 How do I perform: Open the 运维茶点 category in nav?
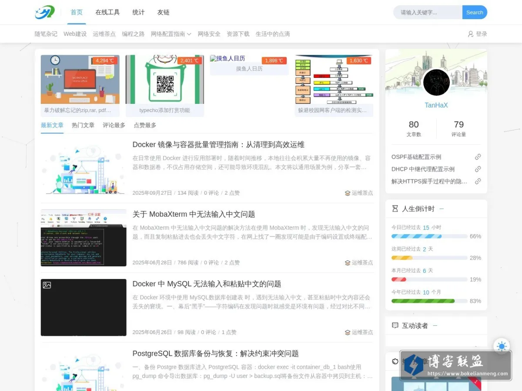(104, 34)
